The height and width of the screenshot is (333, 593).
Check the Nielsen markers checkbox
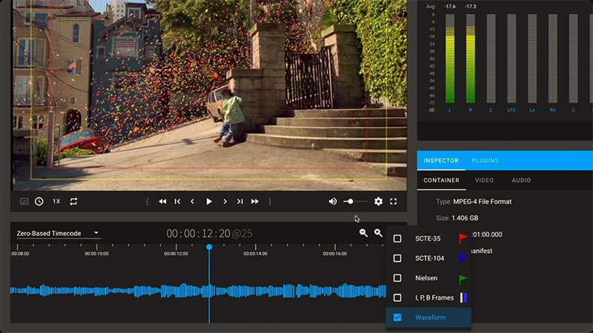(397, 278)
